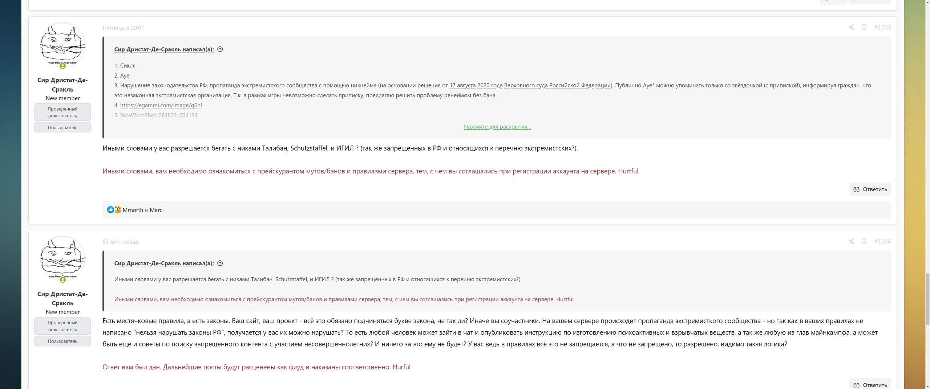Image resolution: width=930 pixels, height=389 pixels.
Task: Jump to quoted post via arrow icon in first quote
Action: [x=220, y=49]
